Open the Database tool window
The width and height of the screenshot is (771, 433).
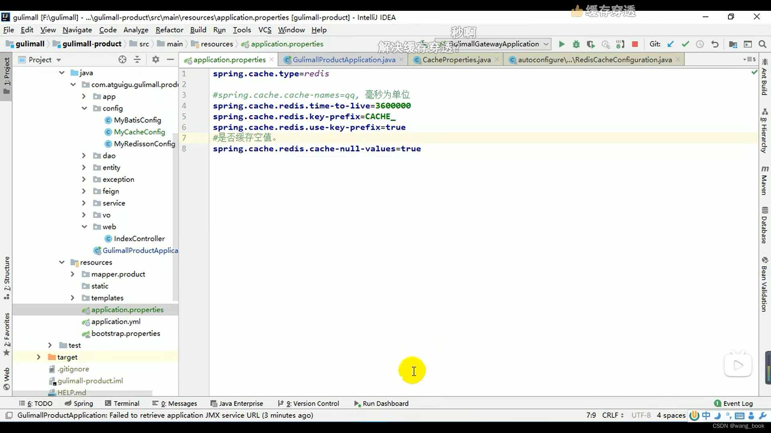pyautogui.click(x=764, y=225)
